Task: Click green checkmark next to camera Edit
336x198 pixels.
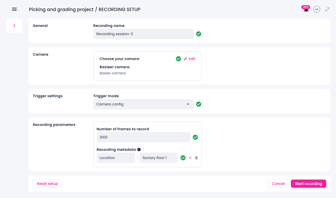Action: point(179,59)
